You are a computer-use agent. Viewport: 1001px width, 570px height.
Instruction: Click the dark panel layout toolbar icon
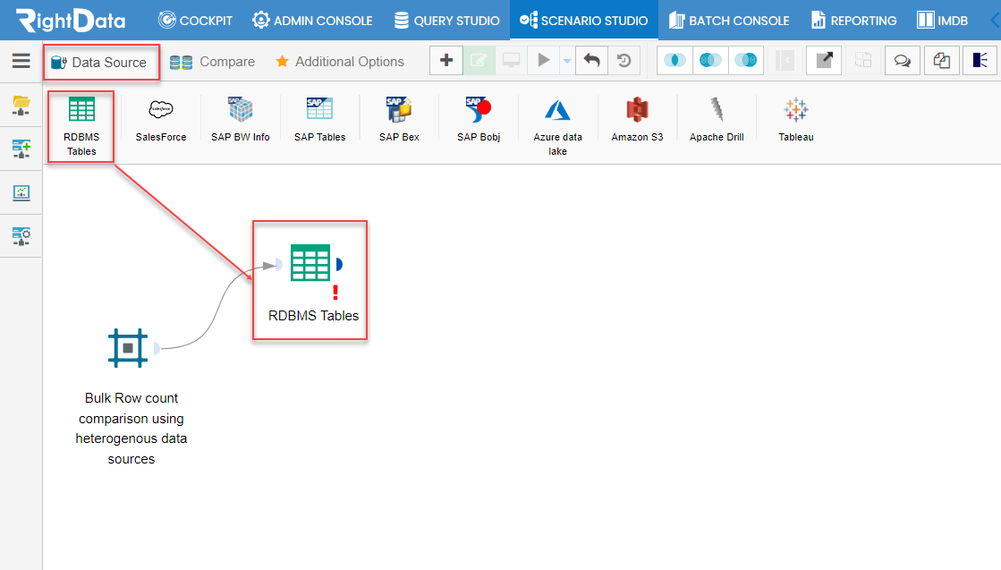[x=980, y=61]
